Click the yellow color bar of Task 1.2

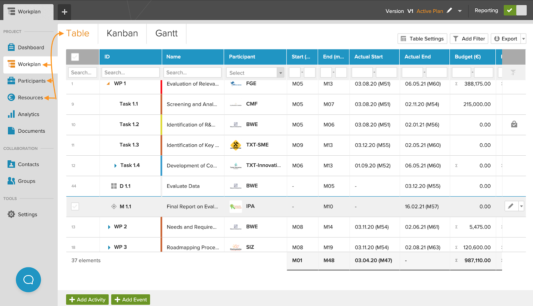[161, 125]
